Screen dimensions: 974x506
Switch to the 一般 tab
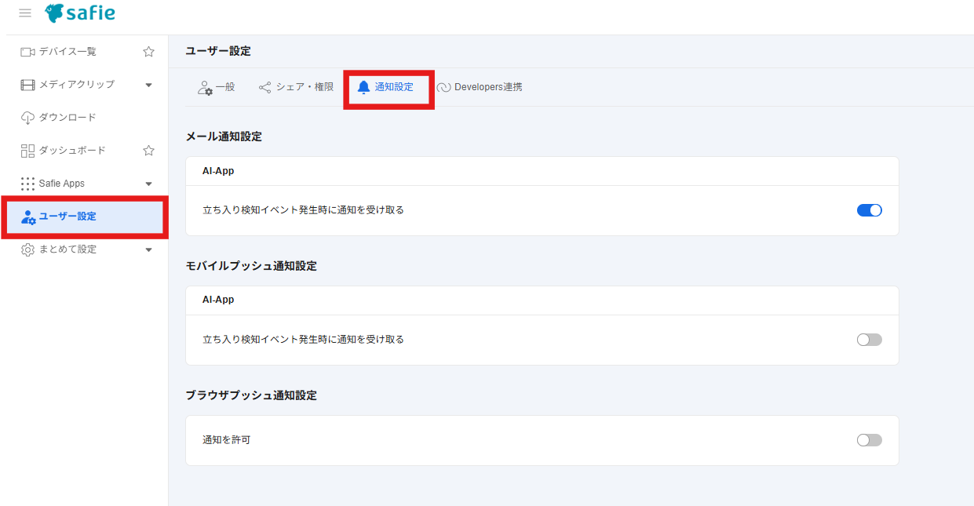(x=217, y=87)
